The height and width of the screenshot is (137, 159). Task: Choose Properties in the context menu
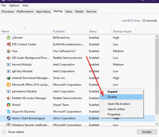point(121,114)
